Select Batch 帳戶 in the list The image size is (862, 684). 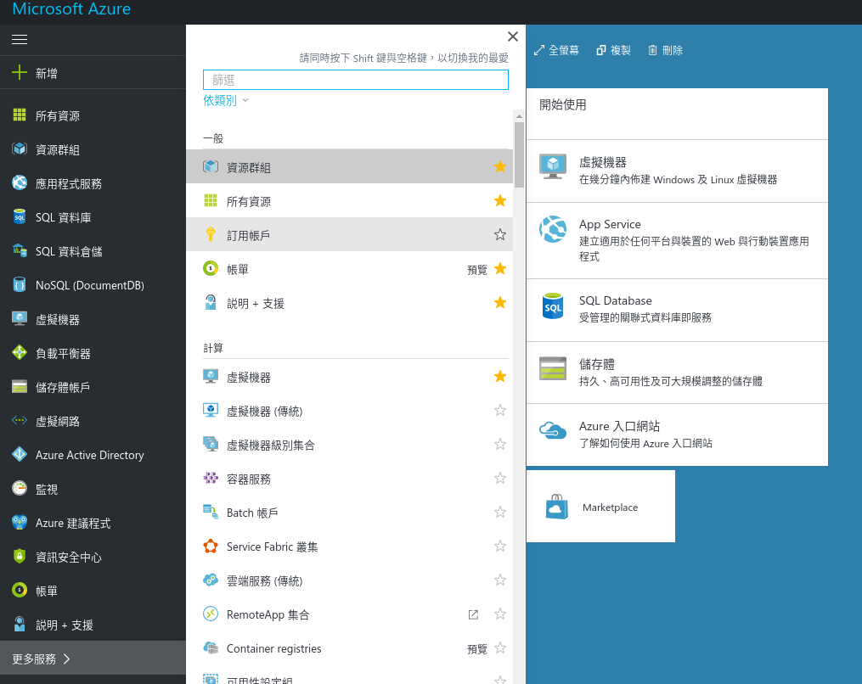(x=350, y=513)
